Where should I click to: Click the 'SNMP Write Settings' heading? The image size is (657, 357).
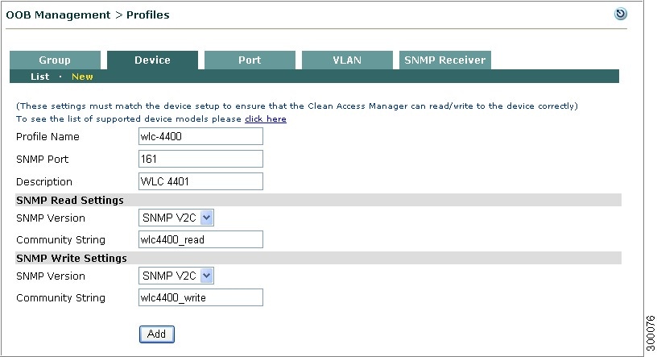(71, 258)
